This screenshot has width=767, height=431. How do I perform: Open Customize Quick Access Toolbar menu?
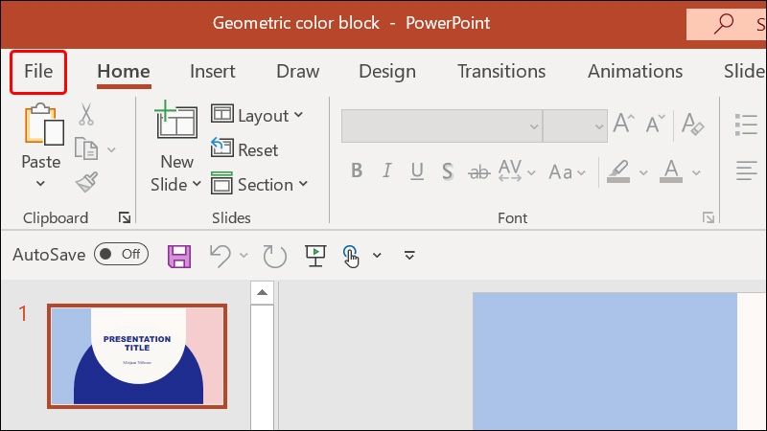click(x=409, y=255)
